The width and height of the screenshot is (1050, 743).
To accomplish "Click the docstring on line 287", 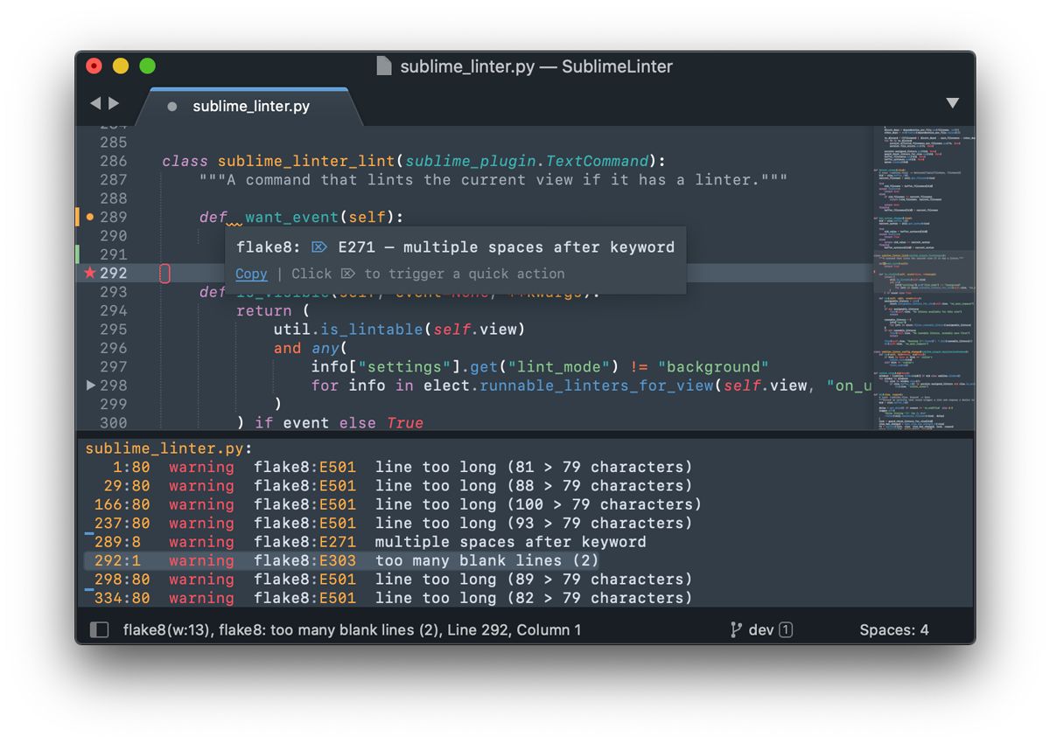I will click(493, 180).
